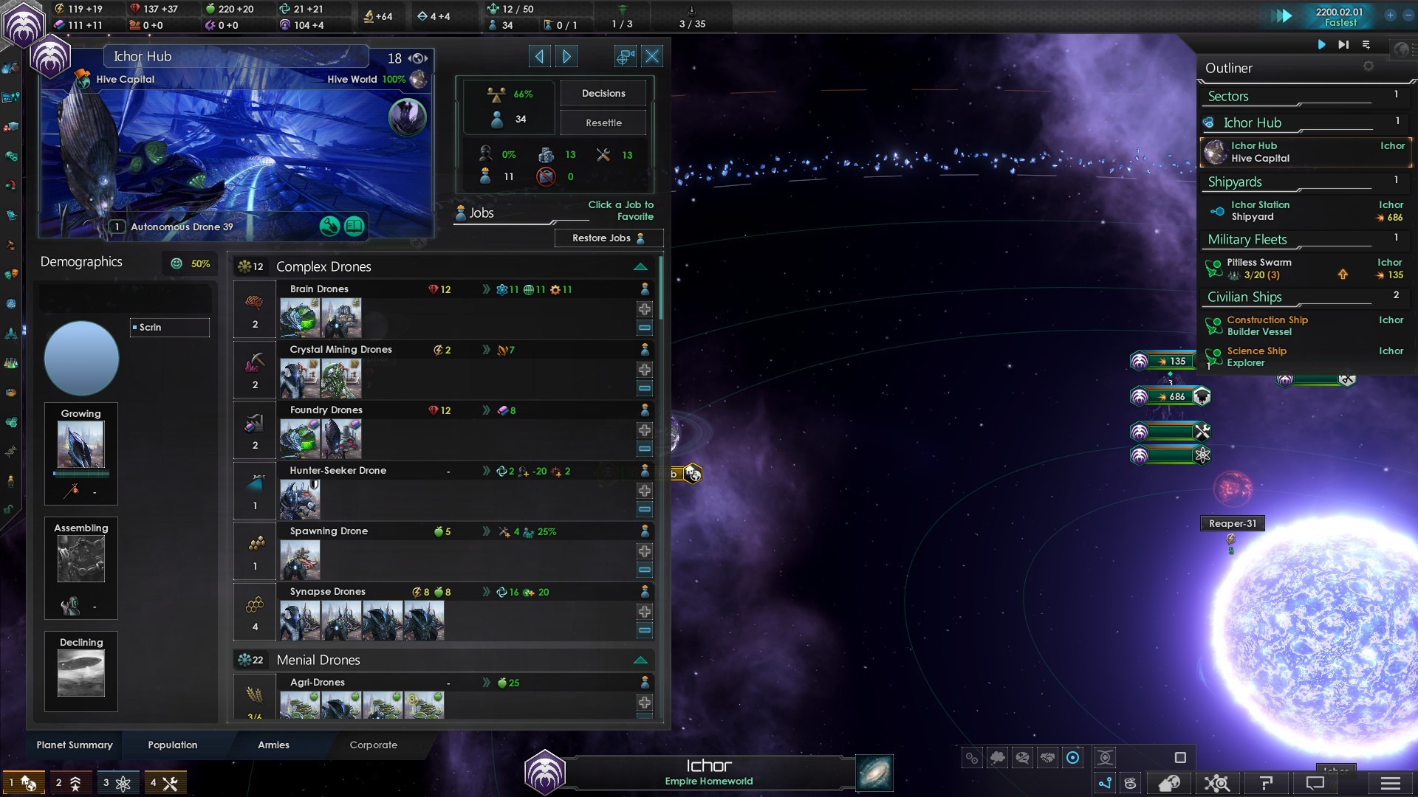Toggle the galaxy map view icon
The height and width of the screenshot is (797, 1418).
pos(874,773)
